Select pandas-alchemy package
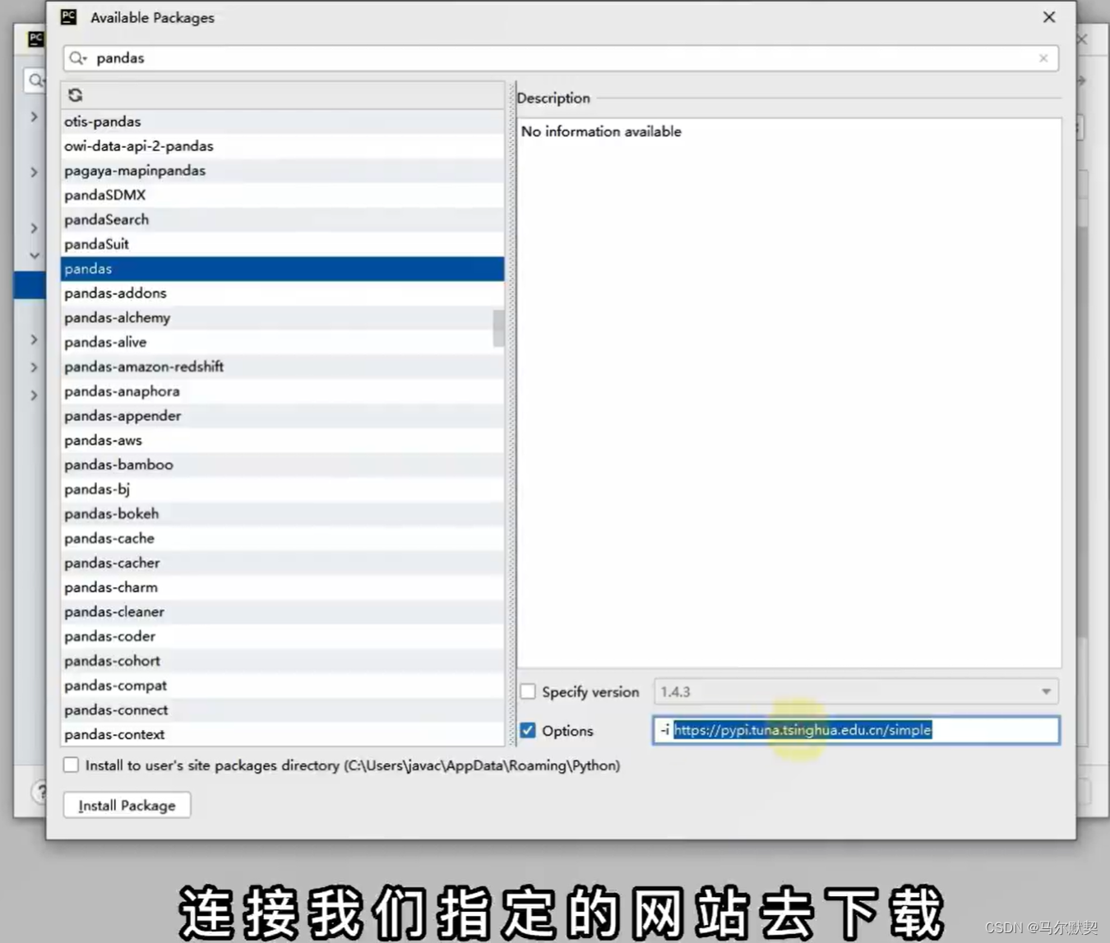The image size is (1110, 943). click(x=282, y=317)
